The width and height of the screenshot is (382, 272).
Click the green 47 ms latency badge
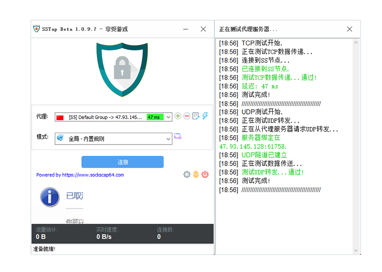click(155, 117)
